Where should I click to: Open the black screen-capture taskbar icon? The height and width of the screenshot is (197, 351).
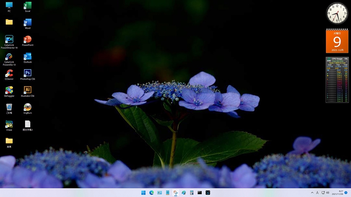pos(208,193)
